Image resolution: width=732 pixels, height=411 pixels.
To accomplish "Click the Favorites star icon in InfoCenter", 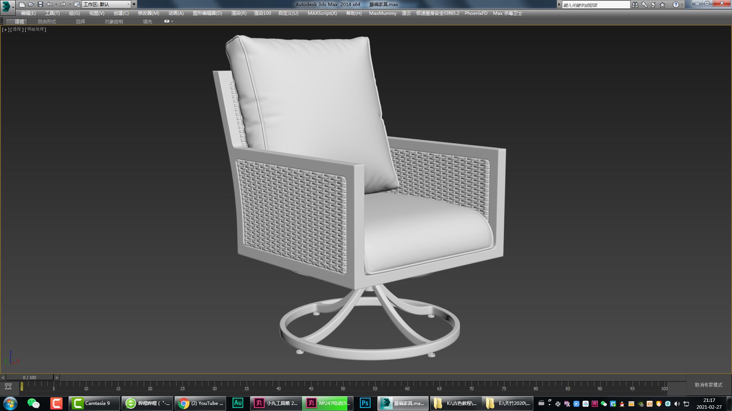I will click(x=662, y=4).
